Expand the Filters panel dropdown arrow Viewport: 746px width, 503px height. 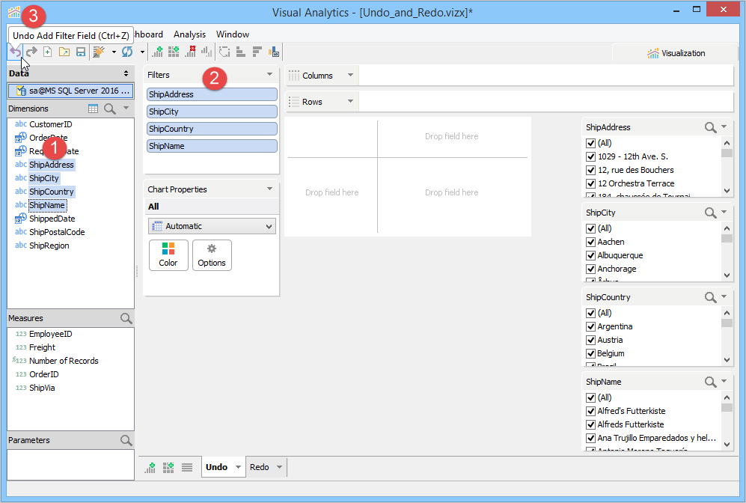(269, 75)
